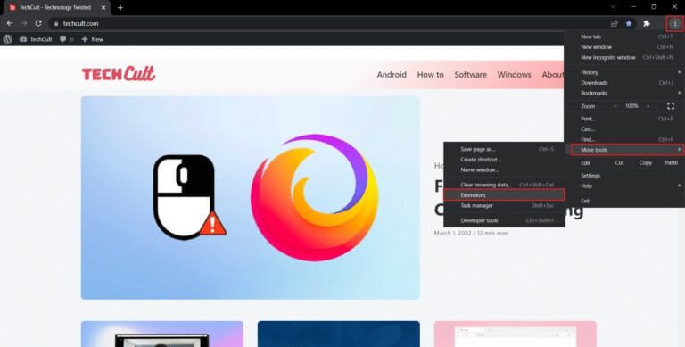
Task: Select Save page as in submenu
Action: tap(504, 149)
